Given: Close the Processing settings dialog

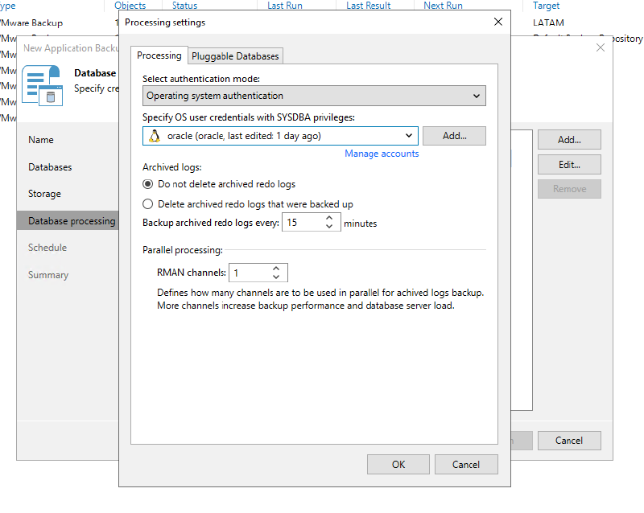Looking at the screenshot, I should (x=498, y=22).
